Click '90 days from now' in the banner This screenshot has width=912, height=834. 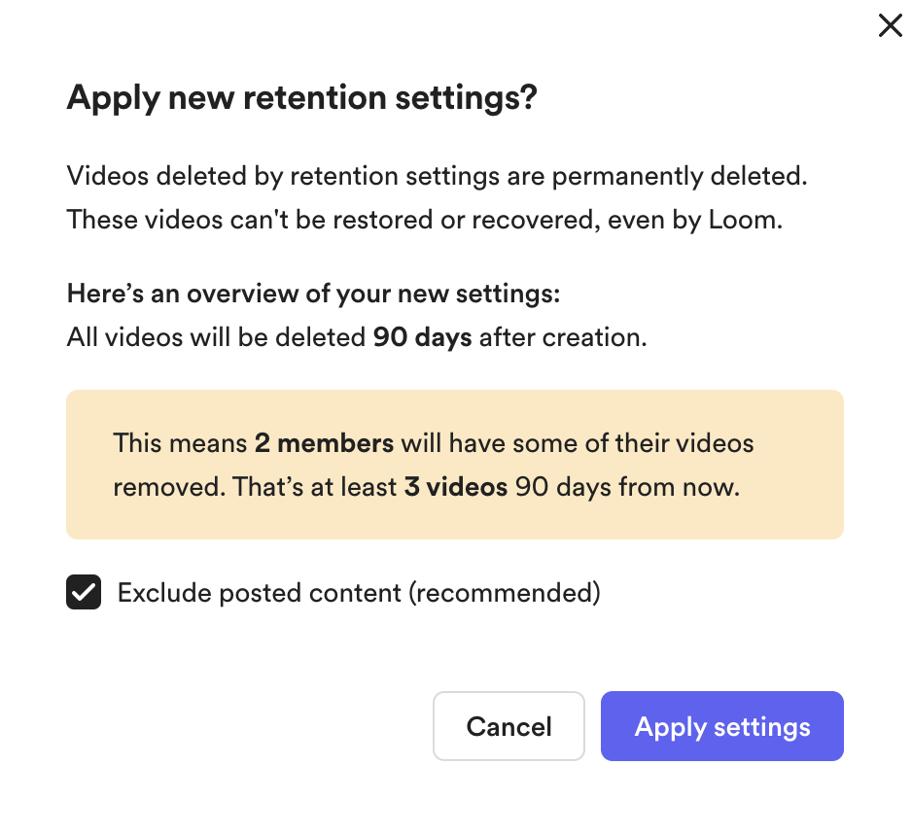627,487
